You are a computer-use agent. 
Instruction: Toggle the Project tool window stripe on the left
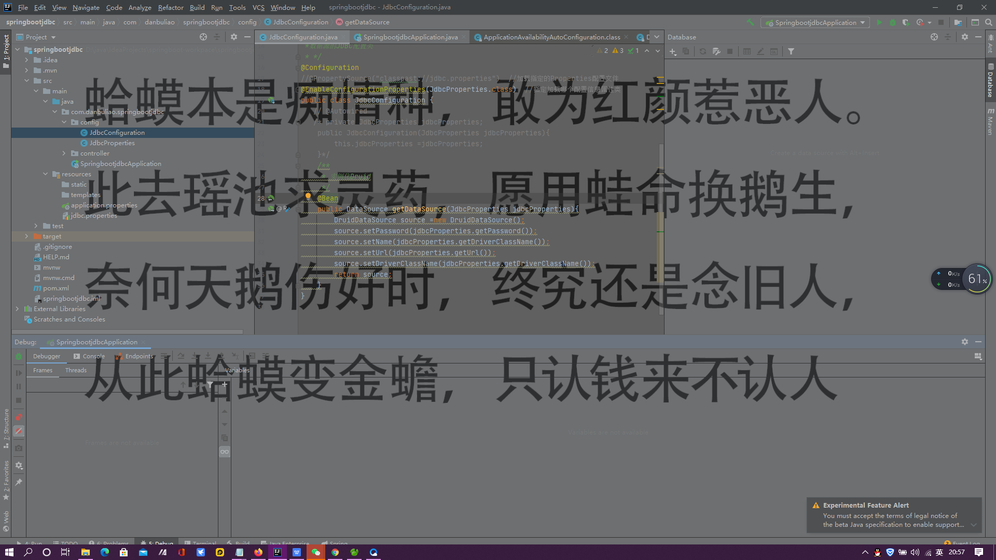coord(6,52)
